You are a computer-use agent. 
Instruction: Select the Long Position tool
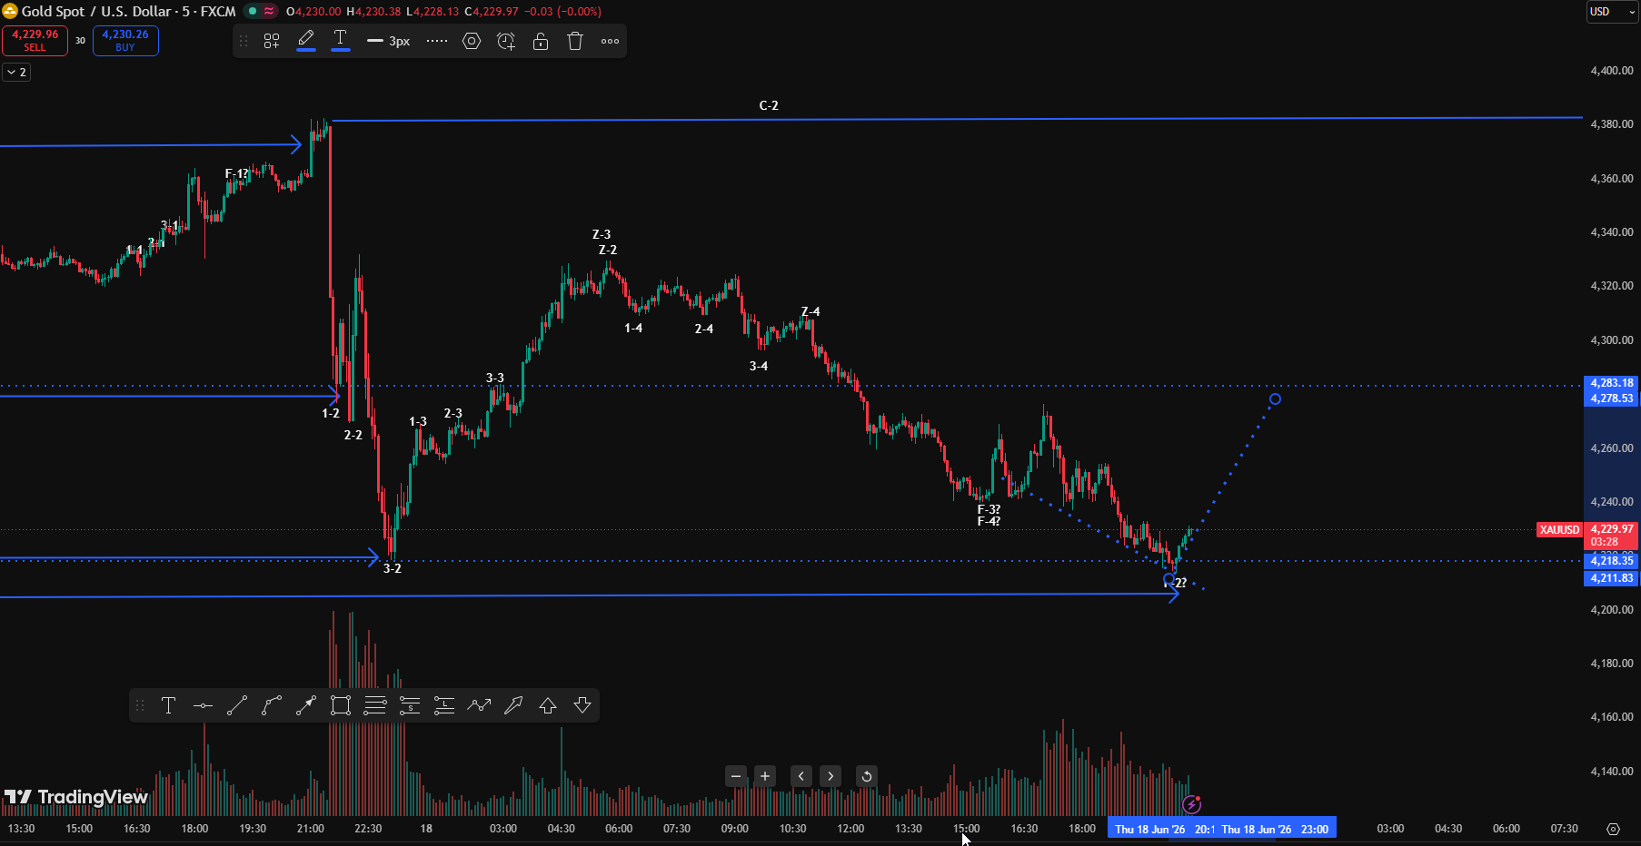coord(444,705)
